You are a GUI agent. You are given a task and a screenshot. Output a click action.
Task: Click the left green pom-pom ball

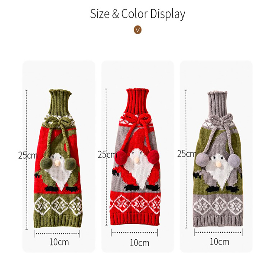point(46,164)
